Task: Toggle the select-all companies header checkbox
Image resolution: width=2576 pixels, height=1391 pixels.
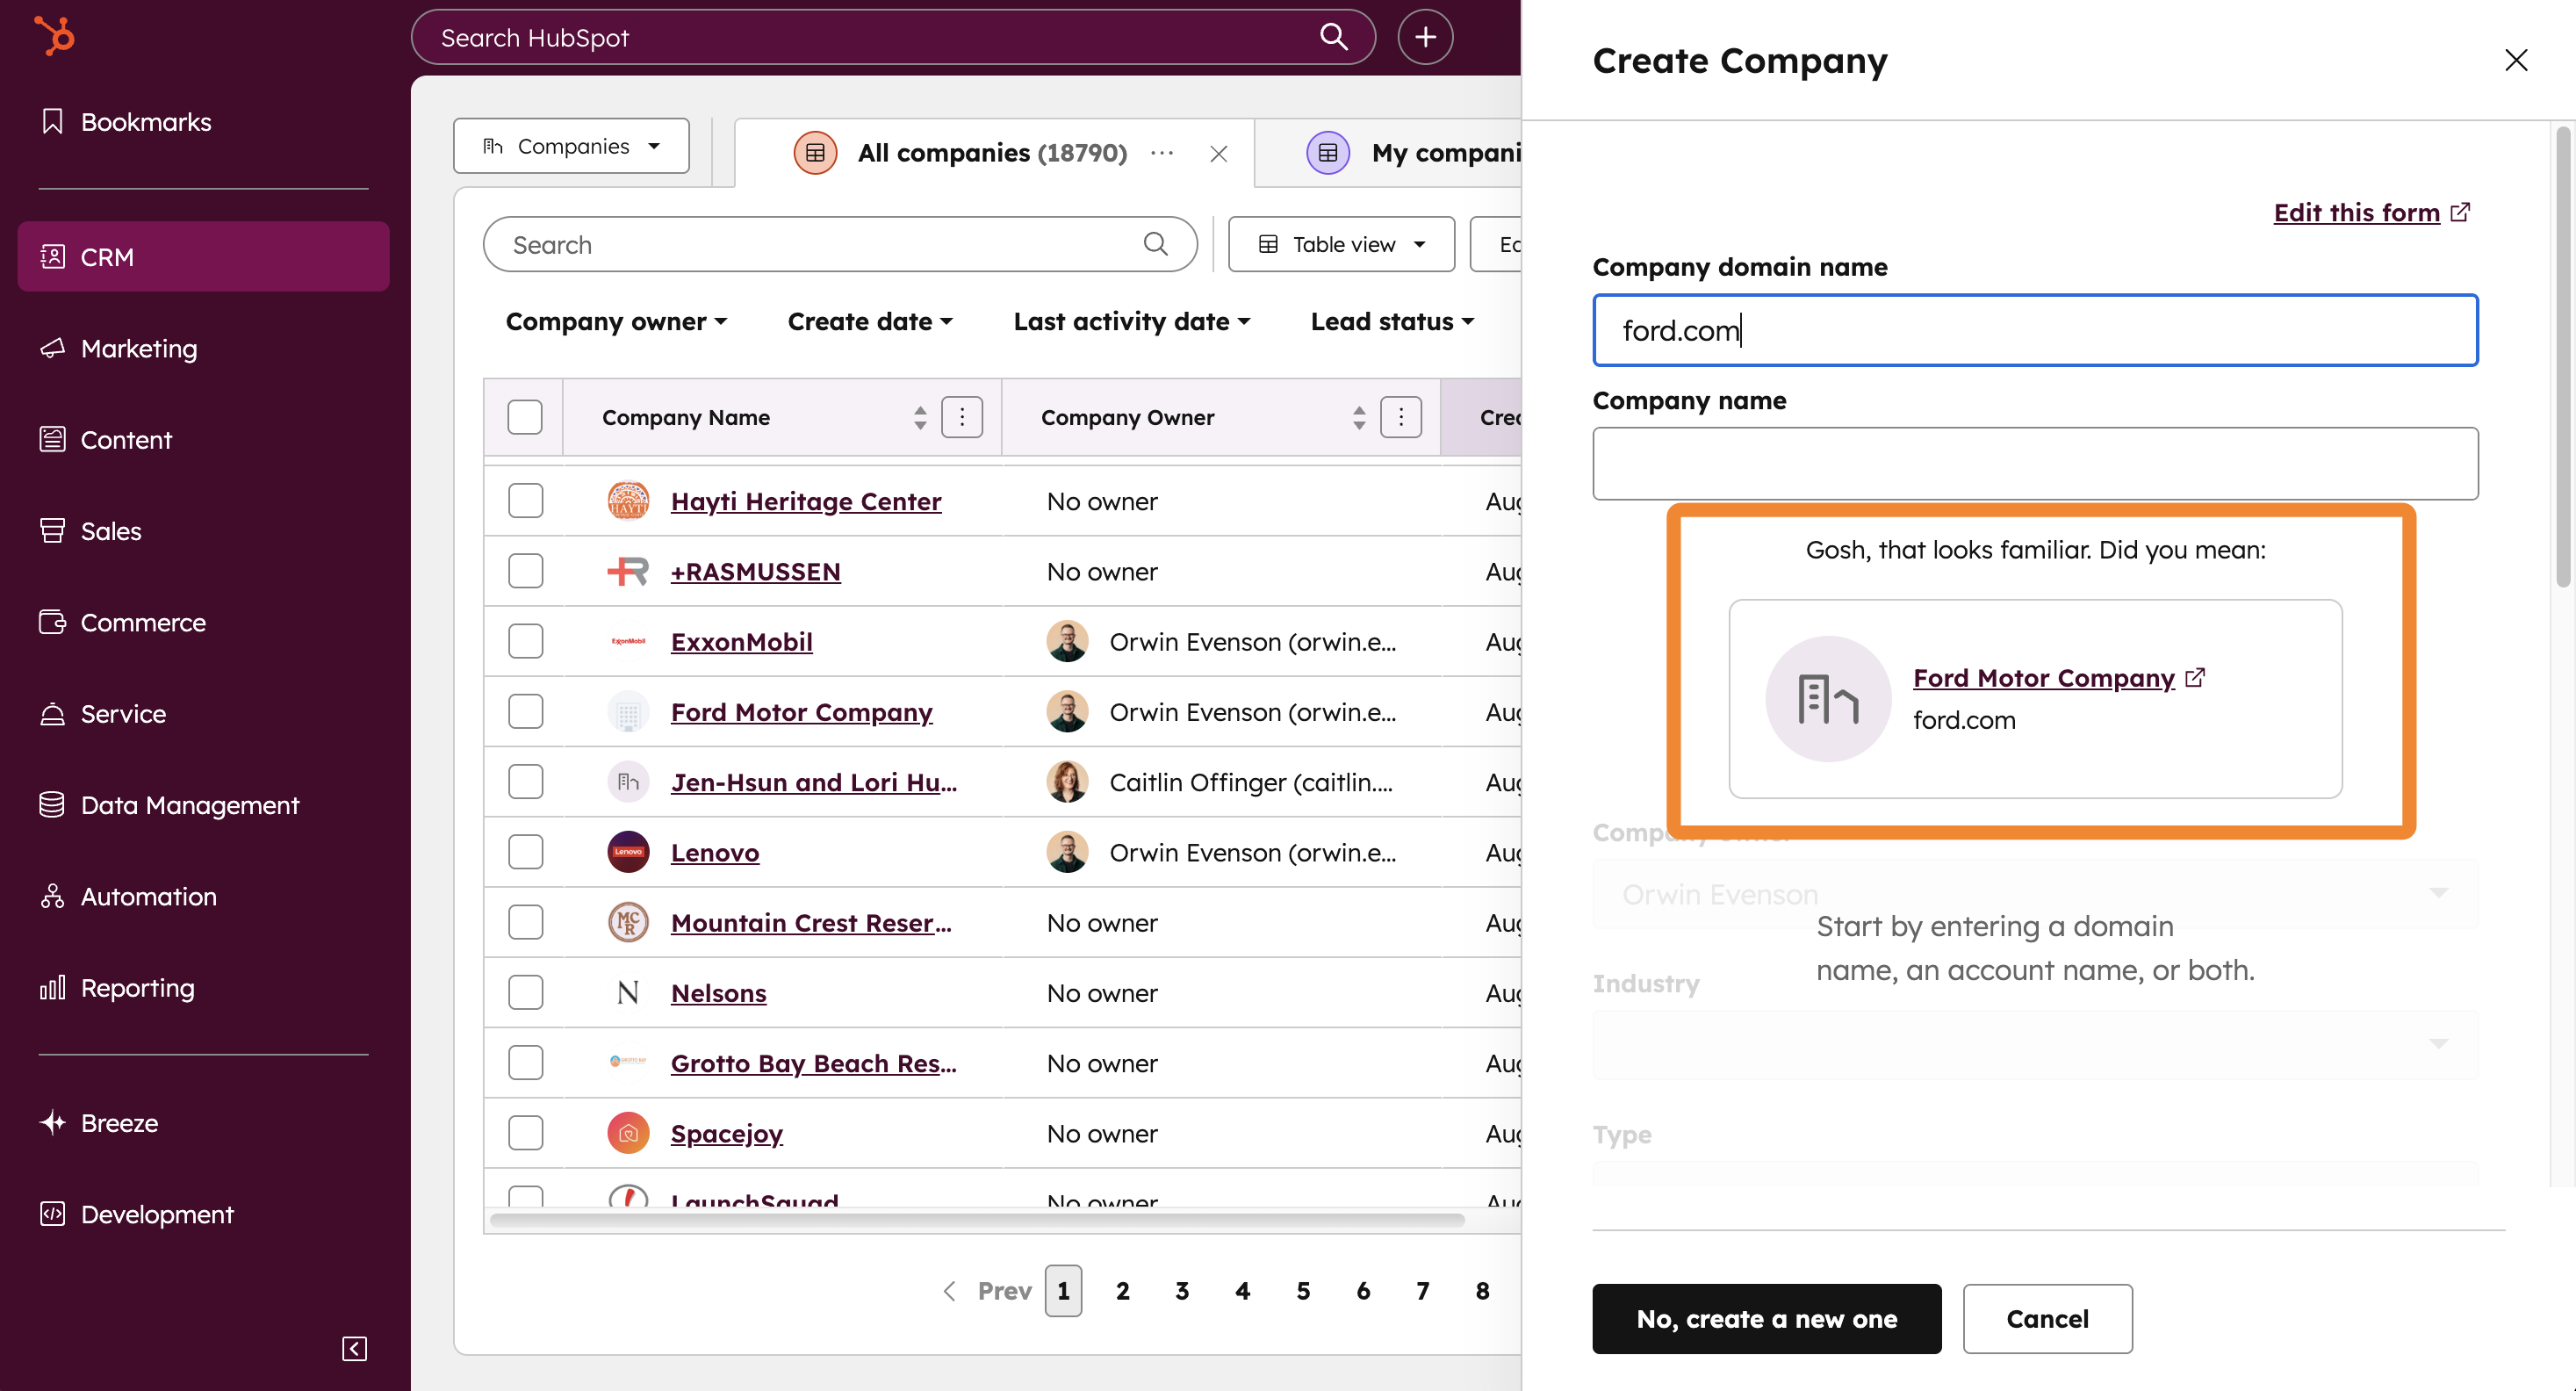Action: tap(525, 417)
